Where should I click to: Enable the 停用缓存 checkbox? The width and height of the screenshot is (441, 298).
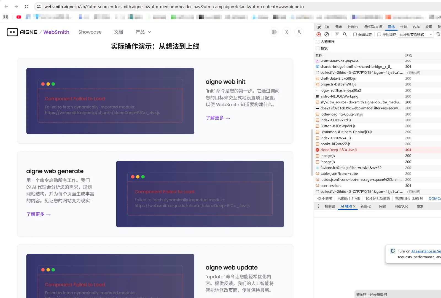point(379,34)
